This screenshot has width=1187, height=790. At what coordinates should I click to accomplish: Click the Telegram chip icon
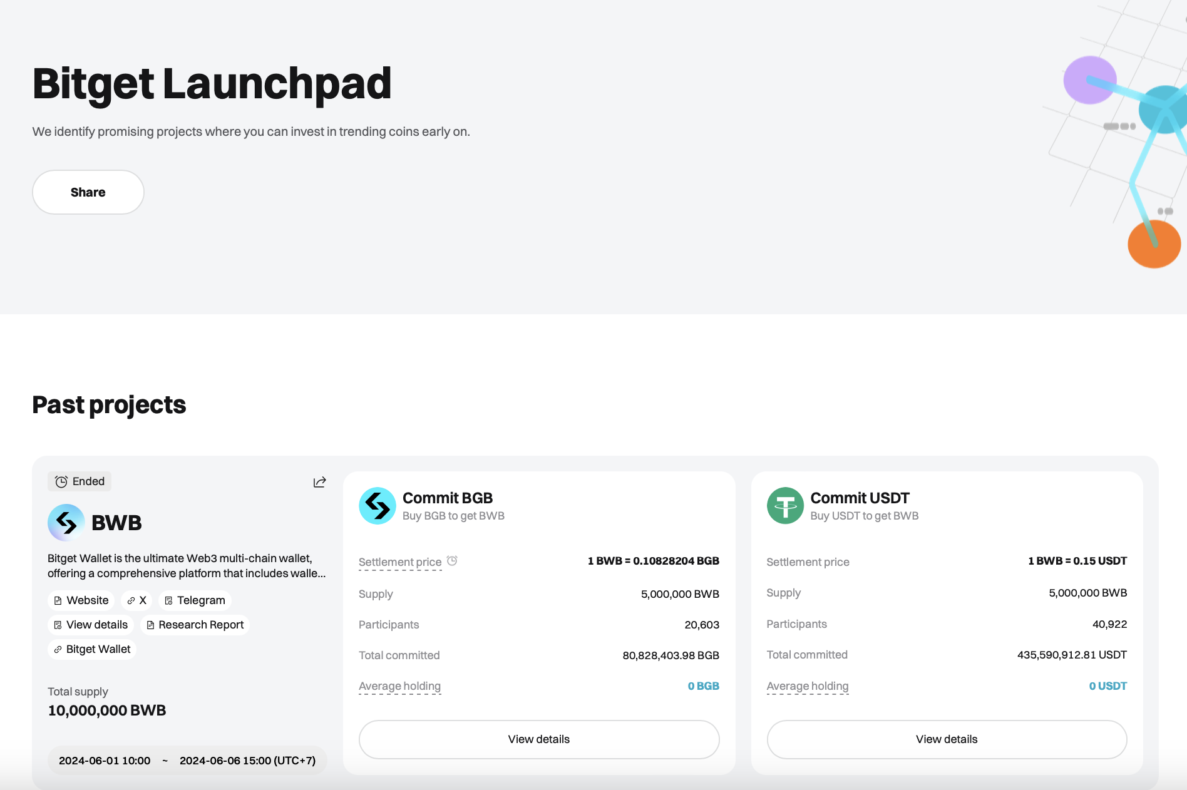pyautogui.click(x=168, y=601)
